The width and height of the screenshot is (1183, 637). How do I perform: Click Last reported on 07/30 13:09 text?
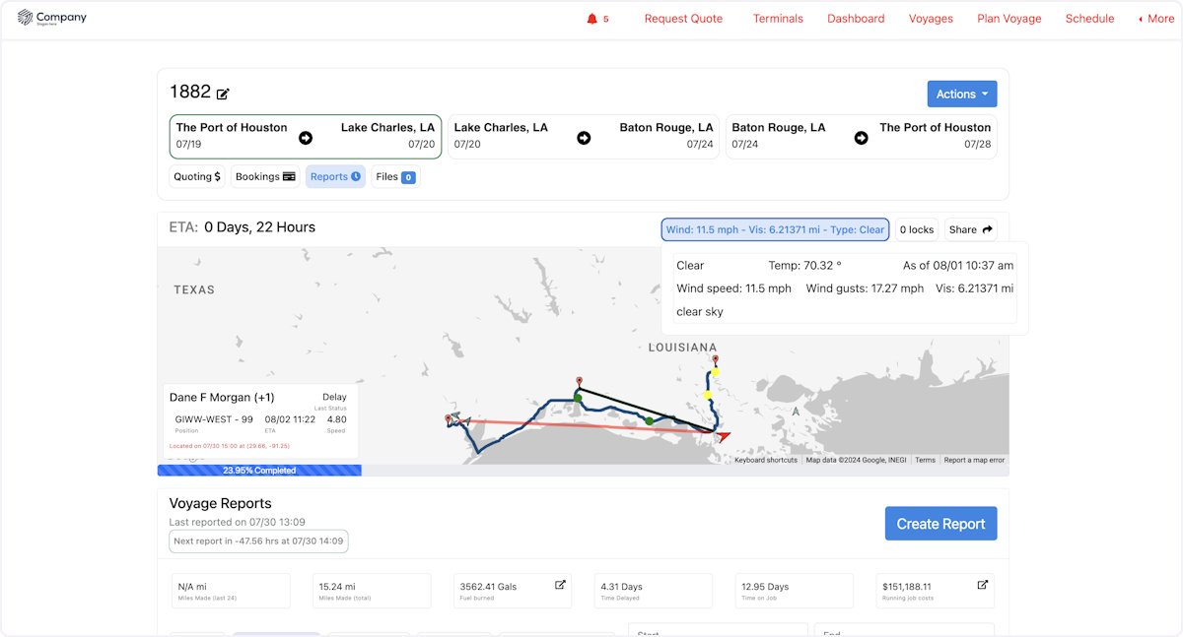237,522
